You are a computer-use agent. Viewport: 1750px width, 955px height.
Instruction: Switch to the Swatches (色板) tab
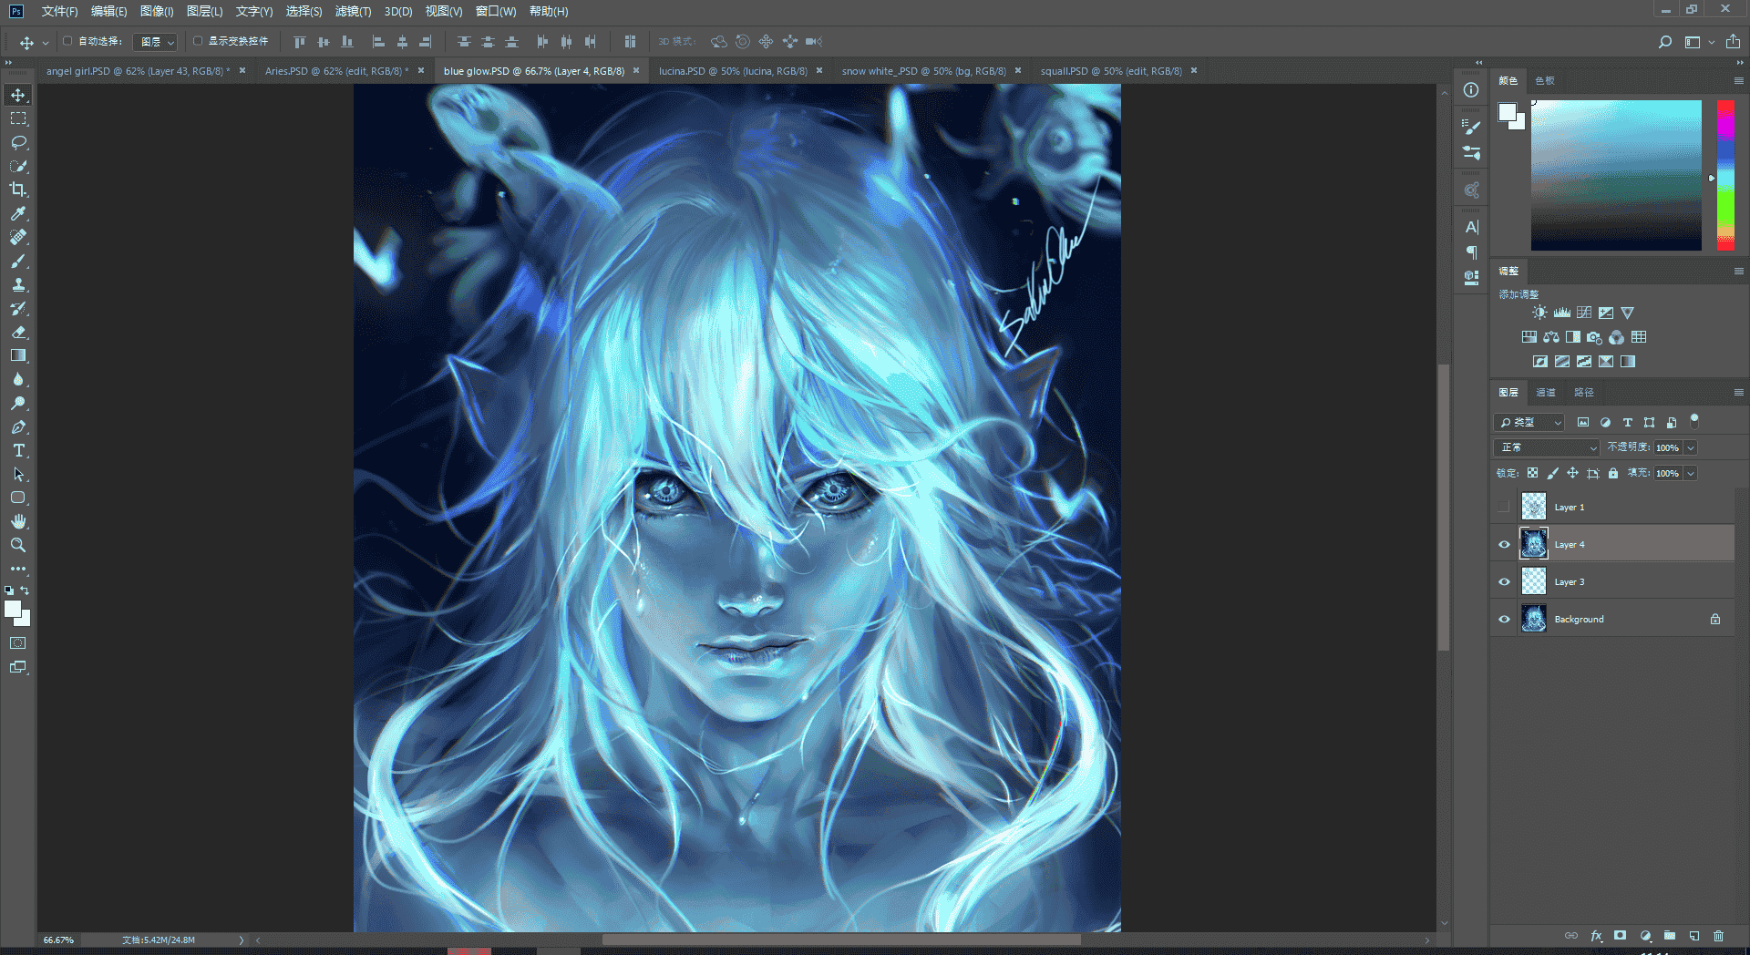pyautogui.click(x=1545, y=80)
